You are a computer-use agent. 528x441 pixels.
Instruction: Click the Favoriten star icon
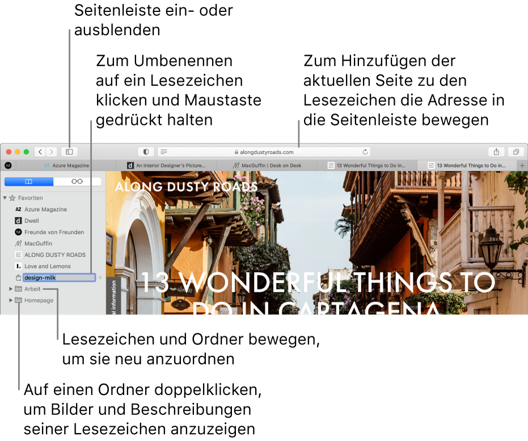12,198
